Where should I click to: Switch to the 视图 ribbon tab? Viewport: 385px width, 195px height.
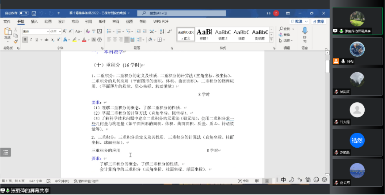(x=129, y=21)
